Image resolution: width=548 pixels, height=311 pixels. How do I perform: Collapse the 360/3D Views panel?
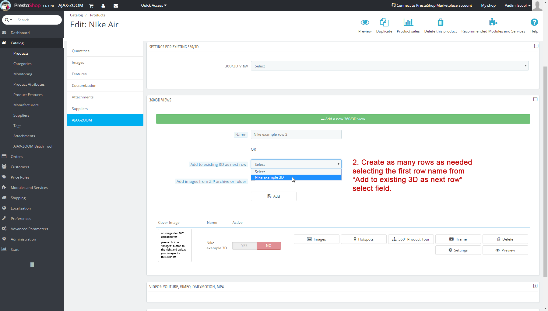535,99
